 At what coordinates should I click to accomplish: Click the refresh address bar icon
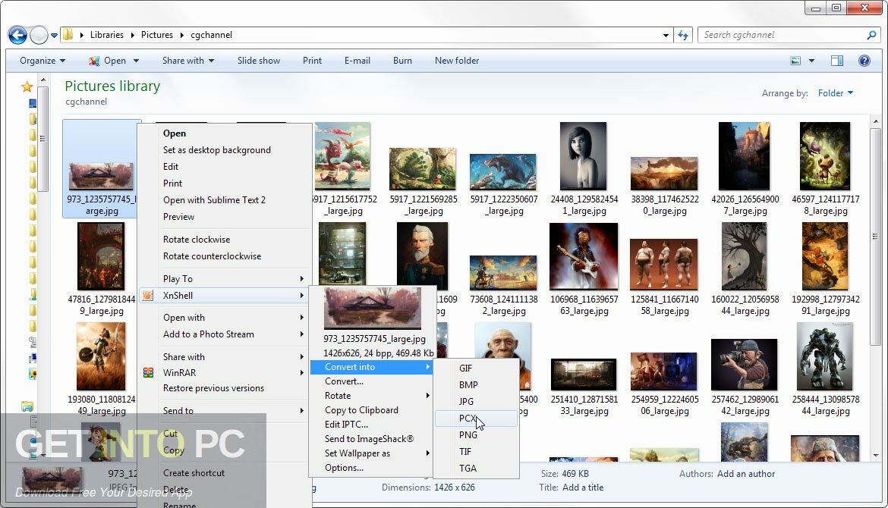(683, 35)
